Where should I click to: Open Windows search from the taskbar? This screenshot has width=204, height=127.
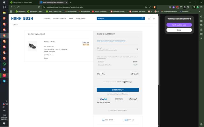coord(4,7)
